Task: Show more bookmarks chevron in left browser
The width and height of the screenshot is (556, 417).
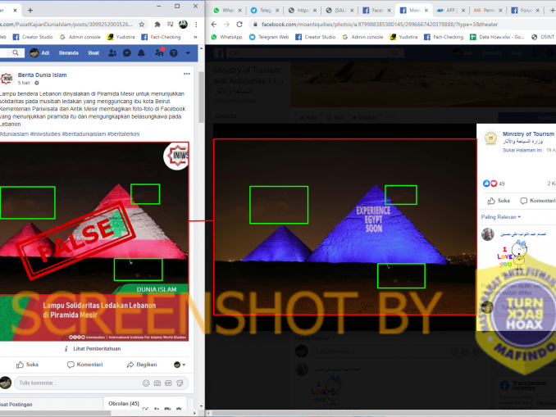Action: point(195,37)
